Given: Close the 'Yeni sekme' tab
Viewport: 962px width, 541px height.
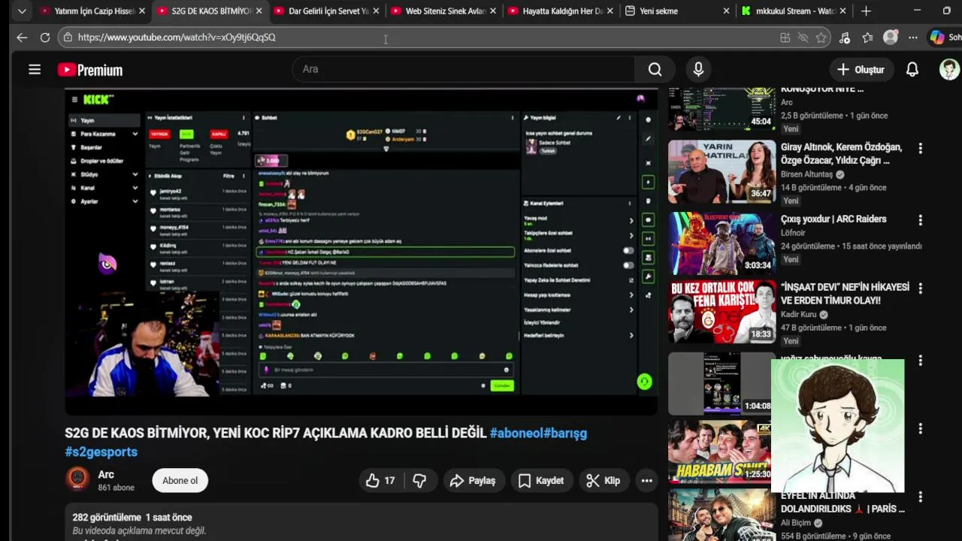Looking at the screenshot, I should coord(726,11).
